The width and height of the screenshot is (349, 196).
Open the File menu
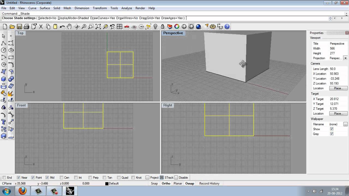click(x=4, y=8)
